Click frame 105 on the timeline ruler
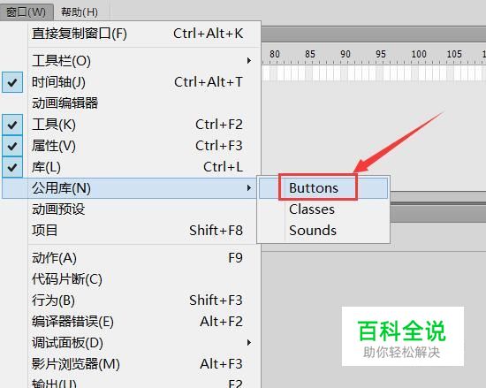The width and height of the screenshot is (486, 388). point(454,54)
